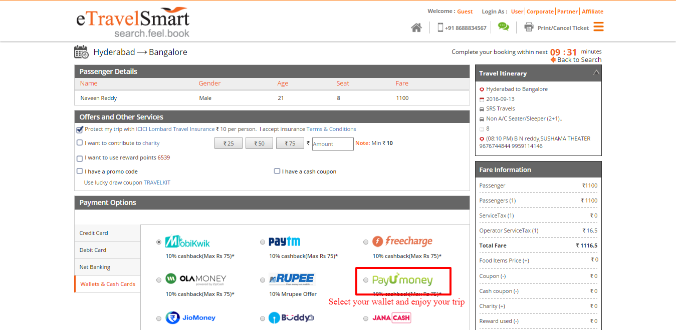
Task: Click the Operator ServiceTax value ₹ 16.5
Action: click(590, 230)
